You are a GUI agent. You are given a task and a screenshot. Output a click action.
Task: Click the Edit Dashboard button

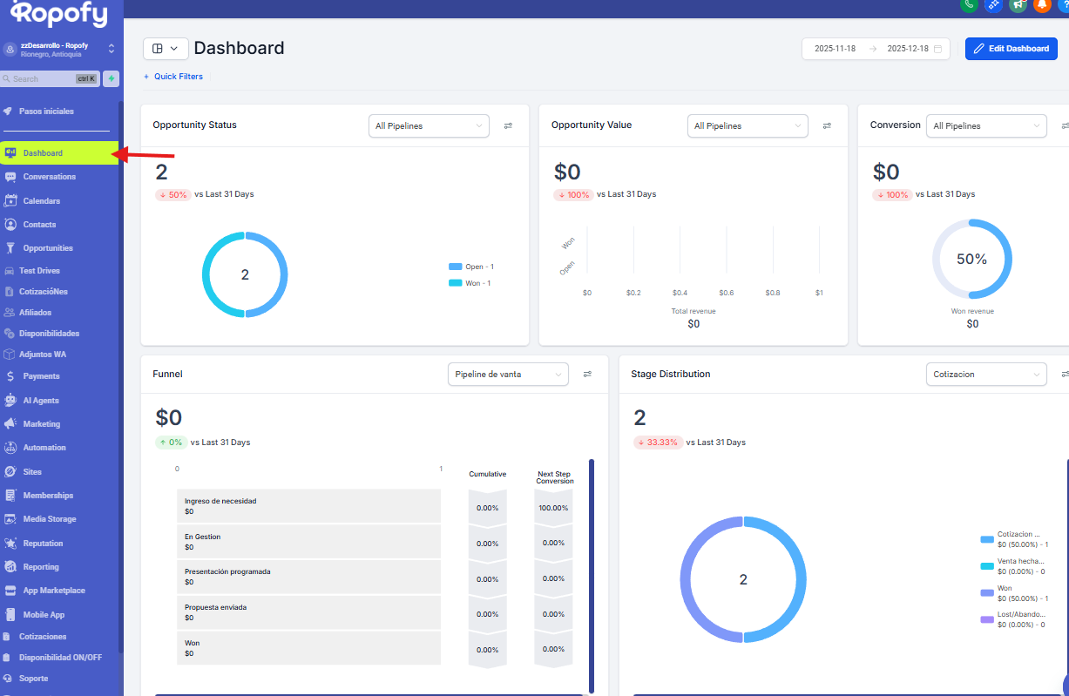(x=1011, y=49)
